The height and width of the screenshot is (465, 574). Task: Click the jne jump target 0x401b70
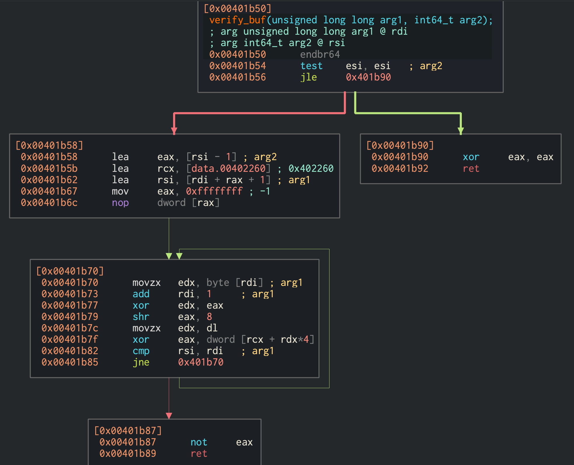pyautogui.click(x=200, y=362)
